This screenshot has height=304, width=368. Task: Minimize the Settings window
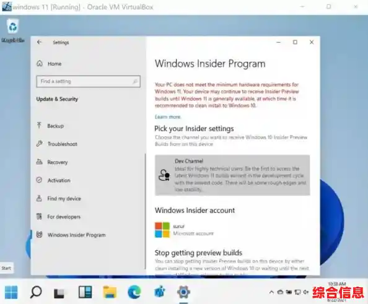coord(278,42)
